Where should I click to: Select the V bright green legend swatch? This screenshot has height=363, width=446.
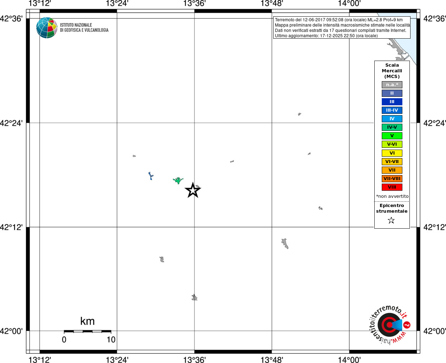(392, 136)
